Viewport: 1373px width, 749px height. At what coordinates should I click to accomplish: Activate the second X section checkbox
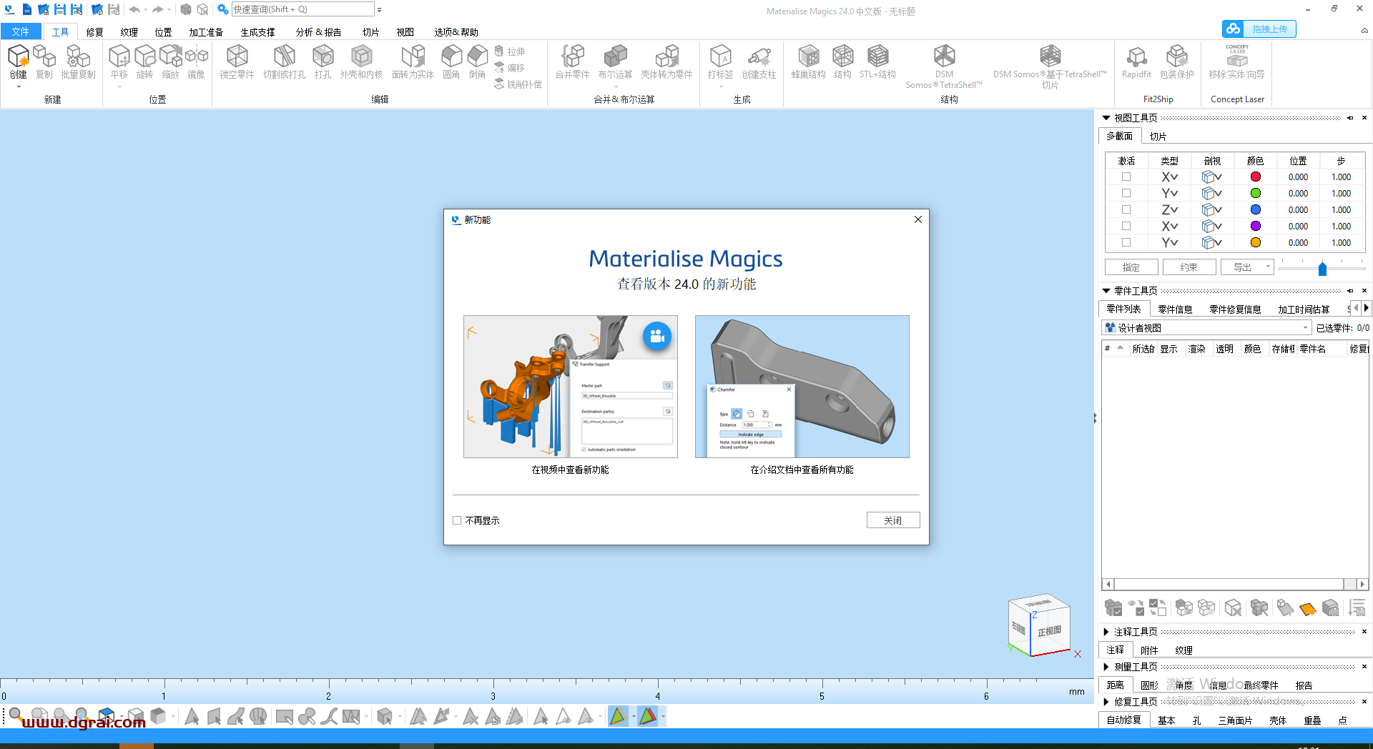click(1126, 226)
